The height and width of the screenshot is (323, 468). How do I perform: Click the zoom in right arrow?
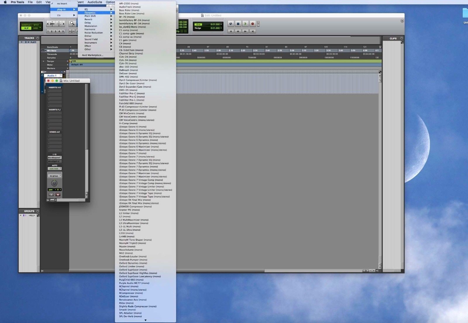point(63,24)
